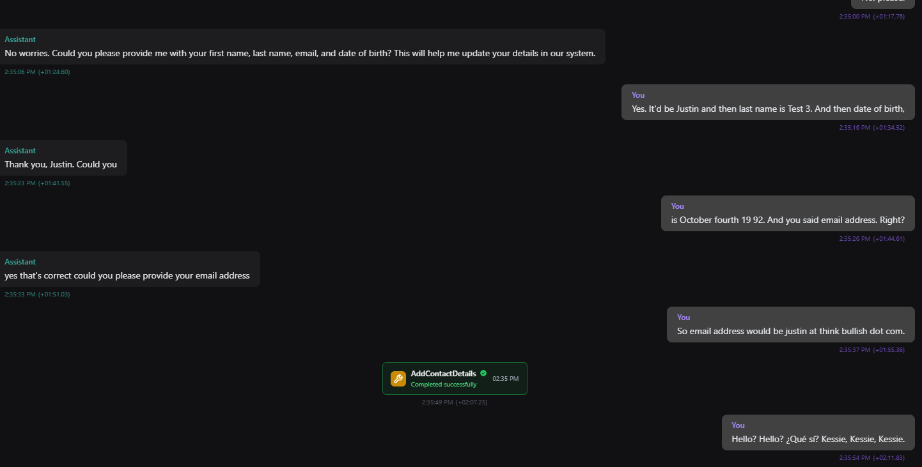Select the assistant message asking for first name

302,47
